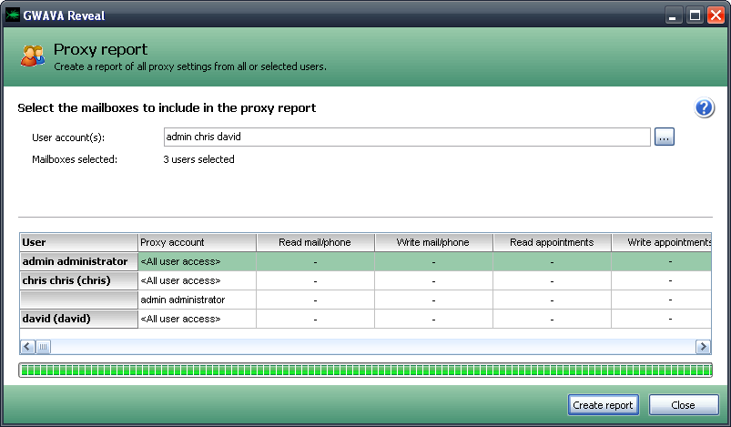This screenshot has height=427, width=731.
Task: Click the 'Mailboxes selected:' label
Action: point(75,159)
